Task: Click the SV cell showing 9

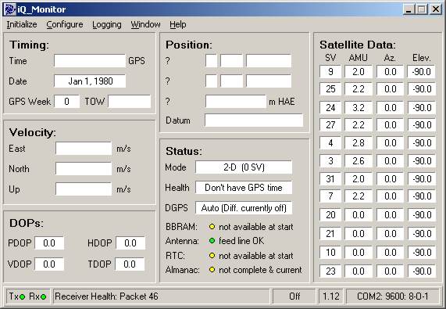Action: coord(330,71)
